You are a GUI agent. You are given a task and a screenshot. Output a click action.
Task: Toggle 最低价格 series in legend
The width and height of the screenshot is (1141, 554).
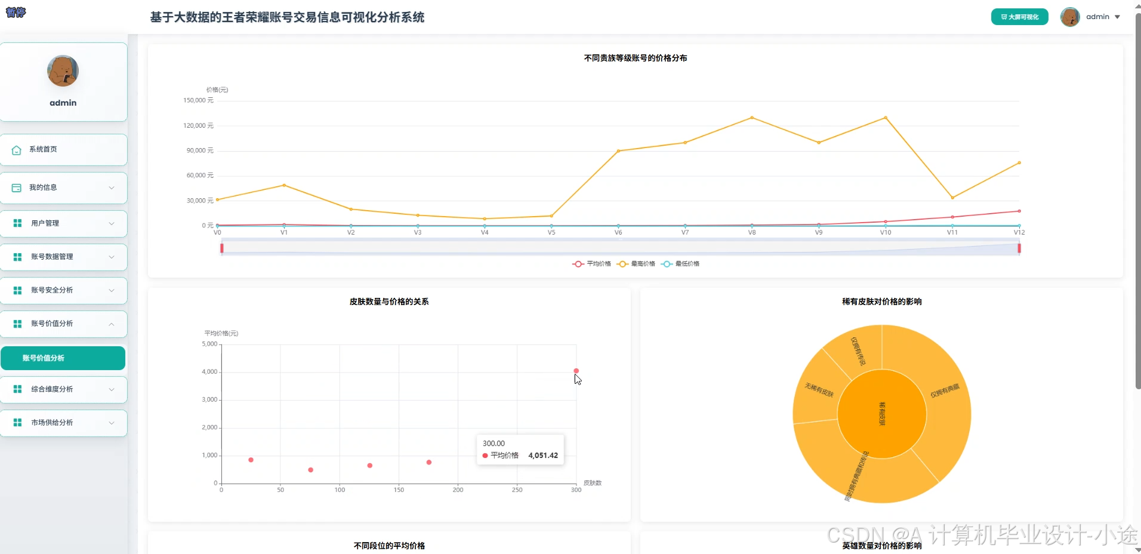[680, 264]
